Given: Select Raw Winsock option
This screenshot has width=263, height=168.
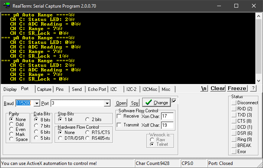Looking at the screenshot, I should (152, 139).
